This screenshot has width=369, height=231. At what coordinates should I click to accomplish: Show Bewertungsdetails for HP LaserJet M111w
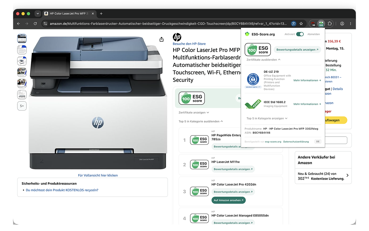233,169
